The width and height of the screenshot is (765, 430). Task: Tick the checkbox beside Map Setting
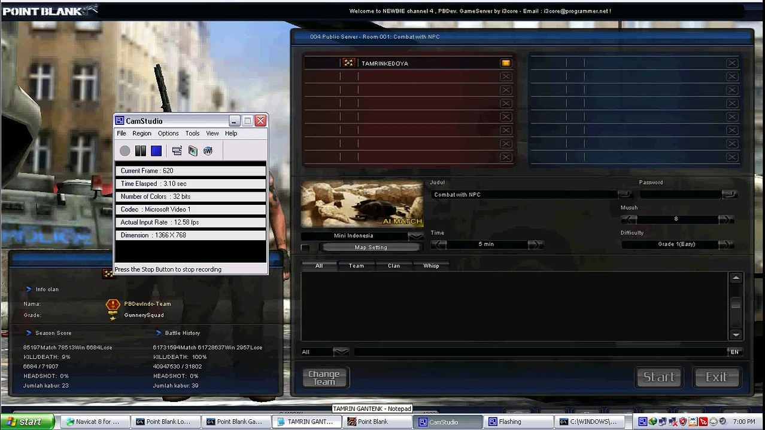(305, 247)
